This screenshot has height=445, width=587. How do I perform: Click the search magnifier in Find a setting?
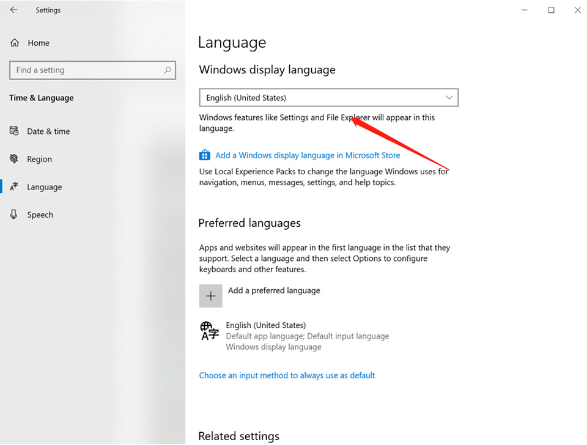click(168, 70)
